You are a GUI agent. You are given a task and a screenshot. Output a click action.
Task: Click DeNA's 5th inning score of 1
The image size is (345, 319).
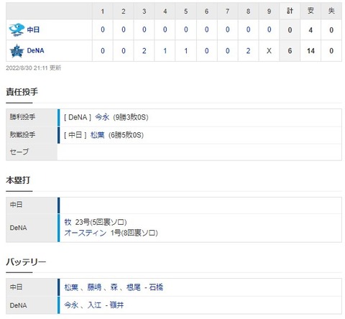tap(186, 51)
